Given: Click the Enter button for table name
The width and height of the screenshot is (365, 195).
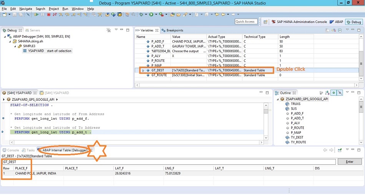Looking at the screenshot, I should (x=350, y=162).
